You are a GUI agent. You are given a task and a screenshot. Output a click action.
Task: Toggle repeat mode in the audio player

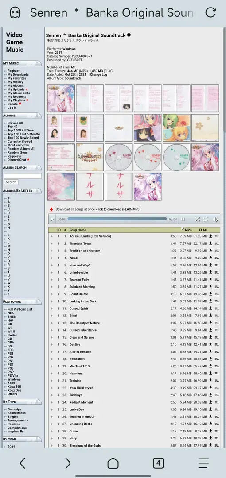pos(206,219)
